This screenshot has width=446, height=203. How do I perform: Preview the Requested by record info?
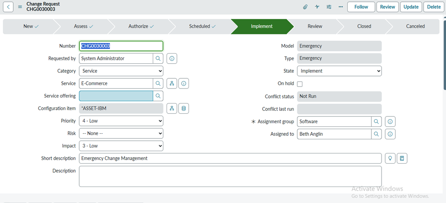172,59
